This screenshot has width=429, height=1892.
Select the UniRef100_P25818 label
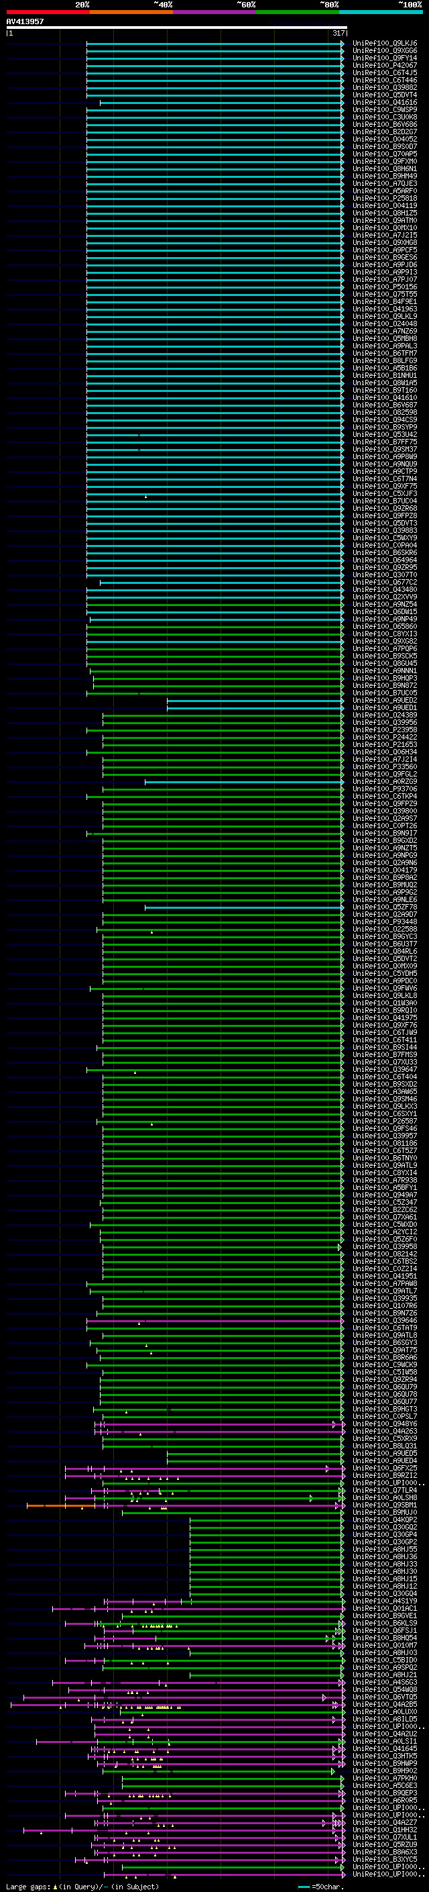pos(385,198)
